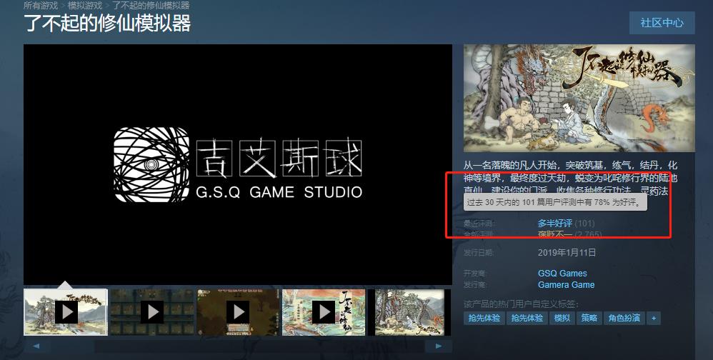This screenshot has height=360, width=713.
Task: Click the plus button to add tag
Action: click(653, 318)
